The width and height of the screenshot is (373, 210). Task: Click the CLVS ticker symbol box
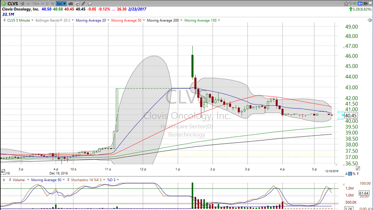pos(12,3)
